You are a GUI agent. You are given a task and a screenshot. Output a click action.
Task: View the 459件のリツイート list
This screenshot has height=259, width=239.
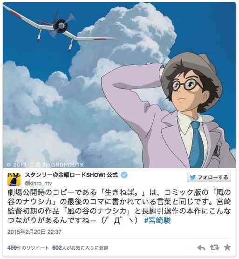[x=28, y=248]
